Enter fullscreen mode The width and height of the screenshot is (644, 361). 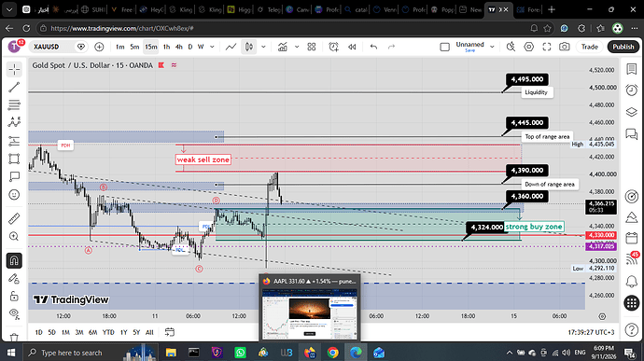tap(547, 47)
